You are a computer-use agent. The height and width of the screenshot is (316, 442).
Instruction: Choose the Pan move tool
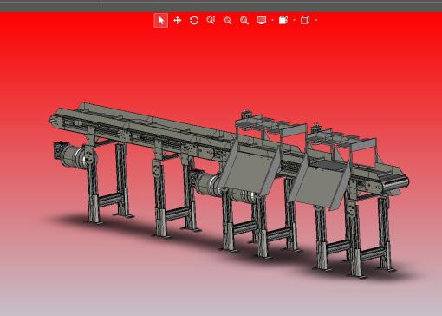(x=178, y=20)
